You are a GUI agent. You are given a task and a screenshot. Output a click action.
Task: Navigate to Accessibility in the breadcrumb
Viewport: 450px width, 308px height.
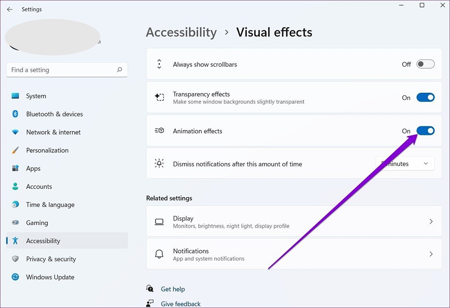181,32
